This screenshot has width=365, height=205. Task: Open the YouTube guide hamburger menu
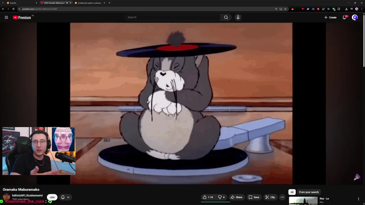(x=6, y=17)
